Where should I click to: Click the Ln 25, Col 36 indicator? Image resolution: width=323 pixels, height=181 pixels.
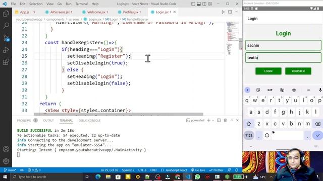[110, 170]
